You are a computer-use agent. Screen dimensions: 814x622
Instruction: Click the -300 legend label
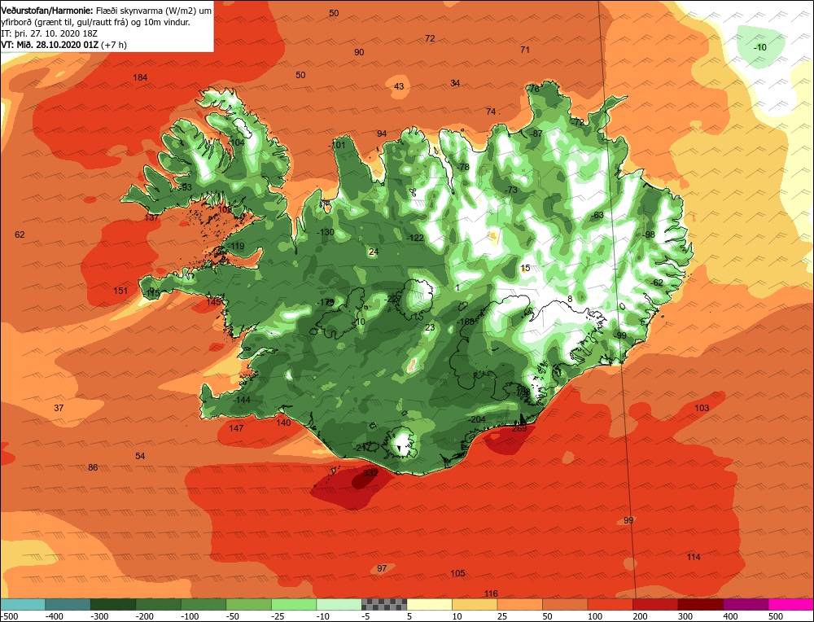[x=99, y=616]
